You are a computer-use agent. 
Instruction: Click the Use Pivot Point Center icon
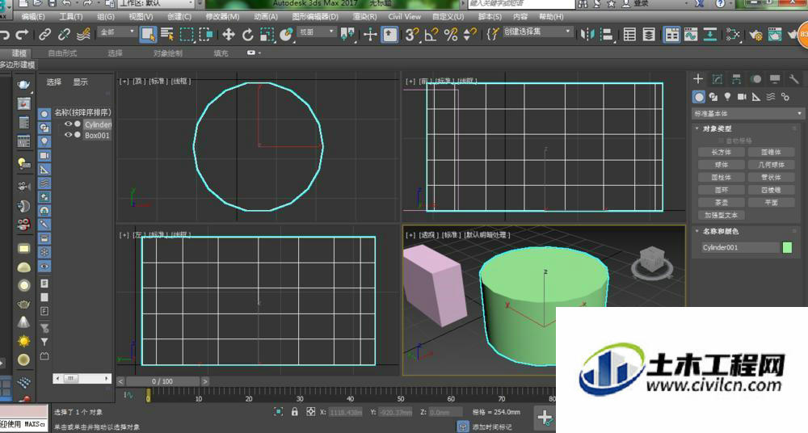(347, 35)
